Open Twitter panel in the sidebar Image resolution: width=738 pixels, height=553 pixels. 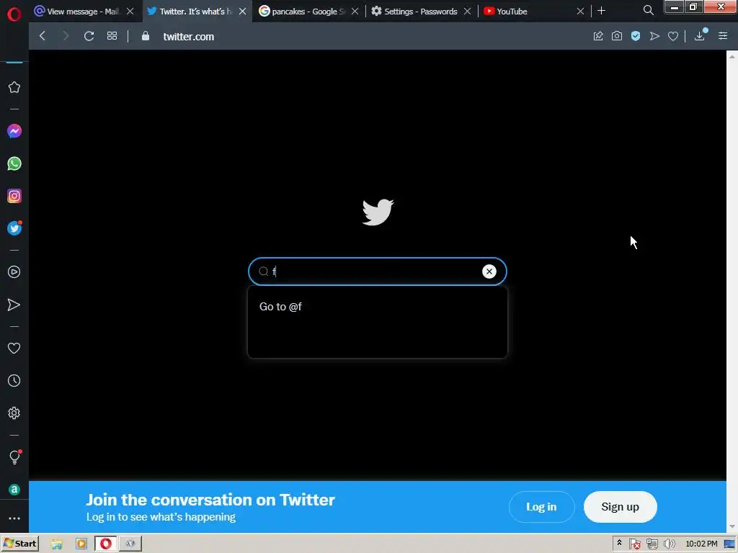point(14,228)
